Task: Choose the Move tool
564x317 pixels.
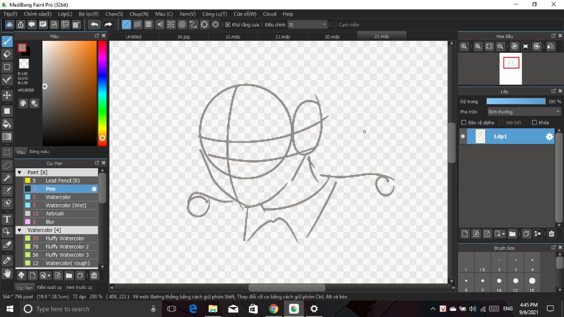Action: (x=7, y=95)
